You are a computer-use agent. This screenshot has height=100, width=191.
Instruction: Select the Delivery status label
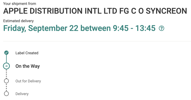click(x=22, y=94)
